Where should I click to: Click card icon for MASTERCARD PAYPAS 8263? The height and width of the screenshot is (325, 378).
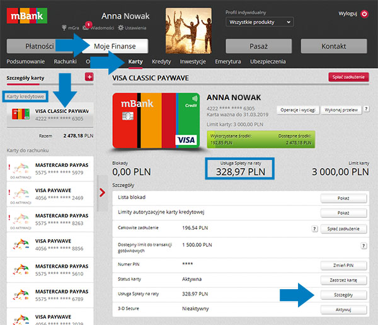pyautogui.click(x=21, y=219)
